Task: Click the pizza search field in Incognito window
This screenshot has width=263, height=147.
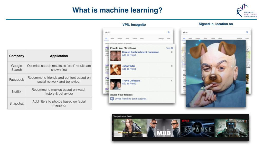Action: click(138, 32)
